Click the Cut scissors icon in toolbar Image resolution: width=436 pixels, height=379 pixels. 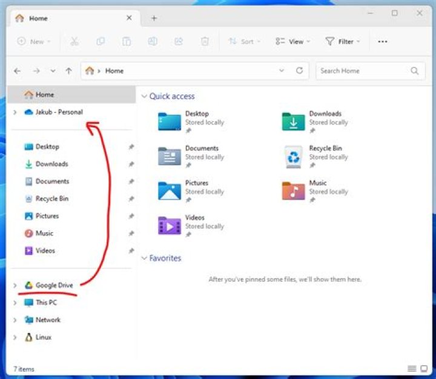click(74, 42)
